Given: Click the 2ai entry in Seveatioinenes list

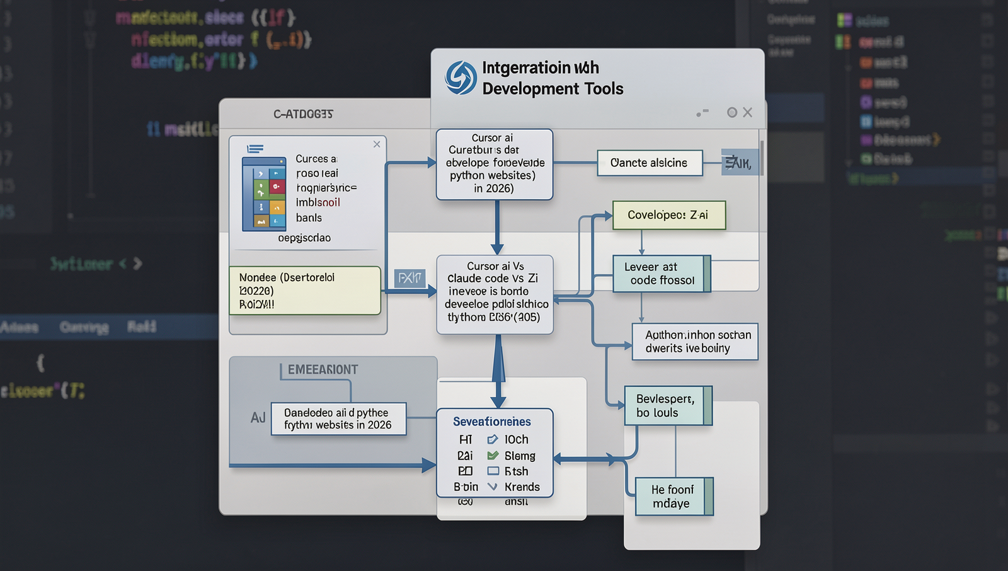Looking at the screenshot, I should (465, 456).
